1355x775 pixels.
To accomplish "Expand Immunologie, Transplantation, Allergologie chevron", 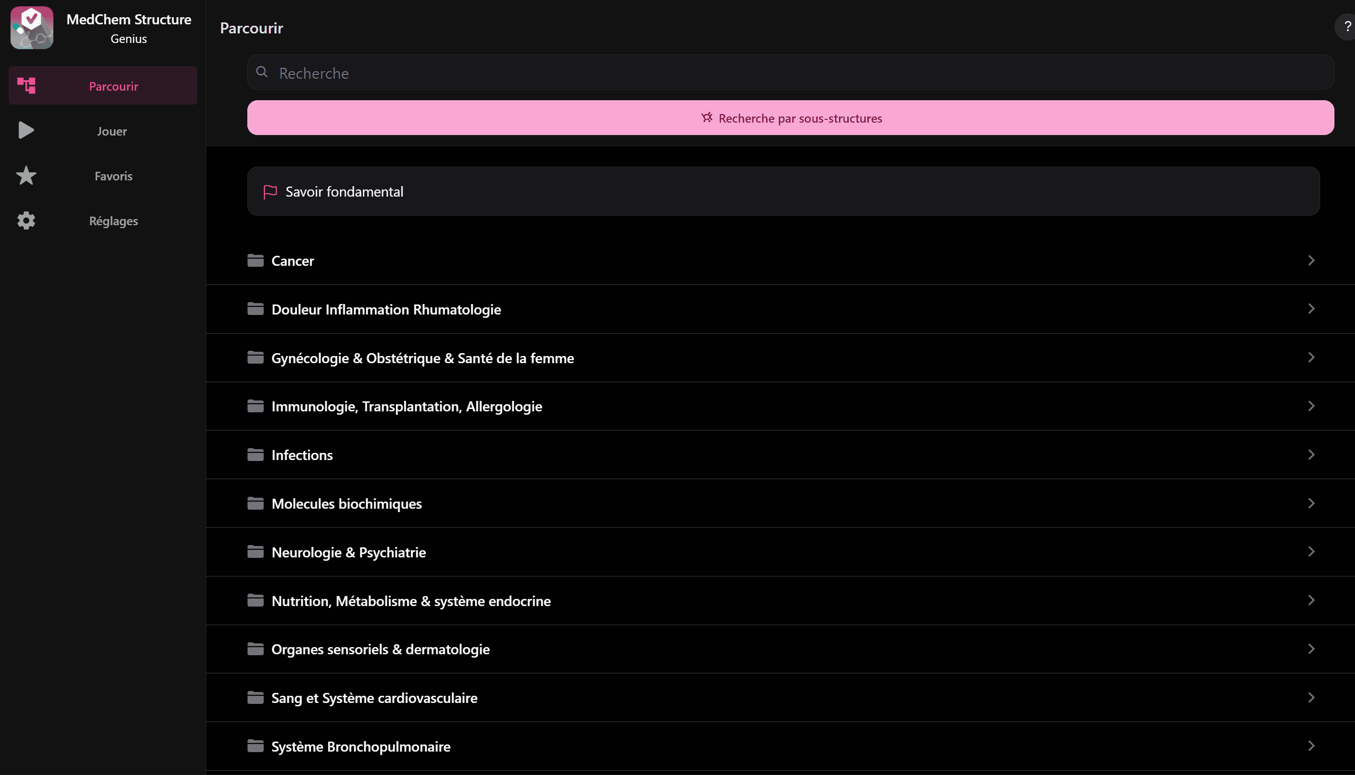I will 1312,406.
